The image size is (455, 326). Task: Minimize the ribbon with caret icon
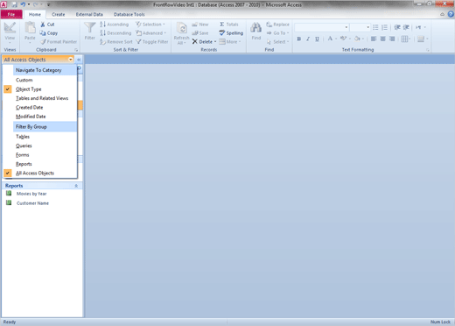(x=442, y=14)
